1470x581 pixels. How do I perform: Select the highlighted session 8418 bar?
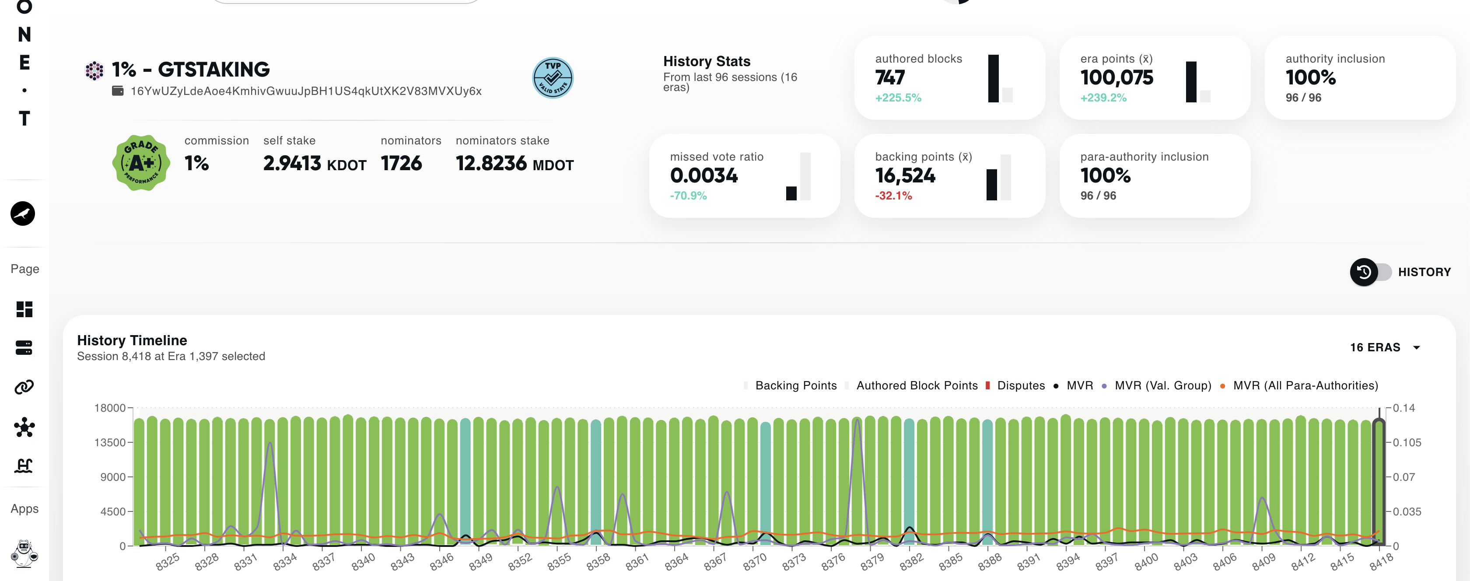click(x=1379, y=482)
